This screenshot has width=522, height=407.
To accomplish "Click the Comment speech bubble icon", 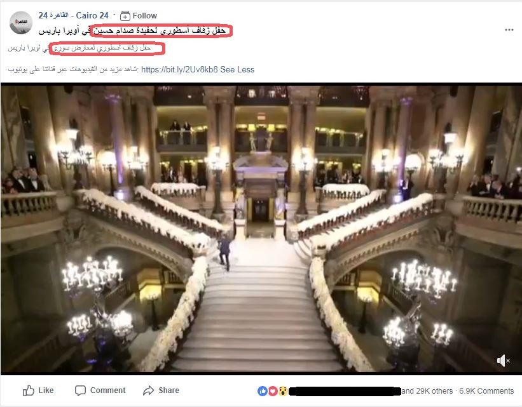I will [x=80, y=390].
